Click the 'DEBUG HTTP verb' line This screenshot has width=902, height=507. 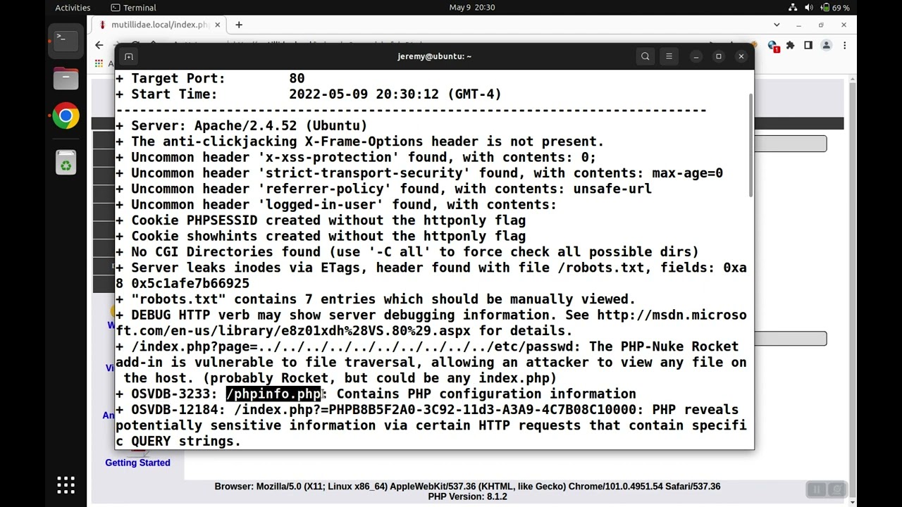[x=431, y=323]
